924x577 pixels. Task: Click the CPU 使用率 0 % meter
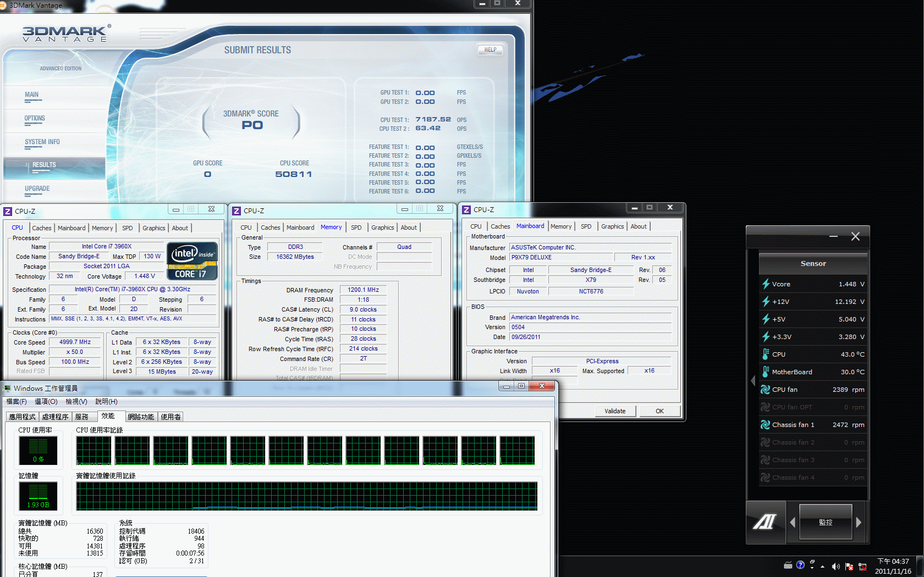tap(38, 451)
